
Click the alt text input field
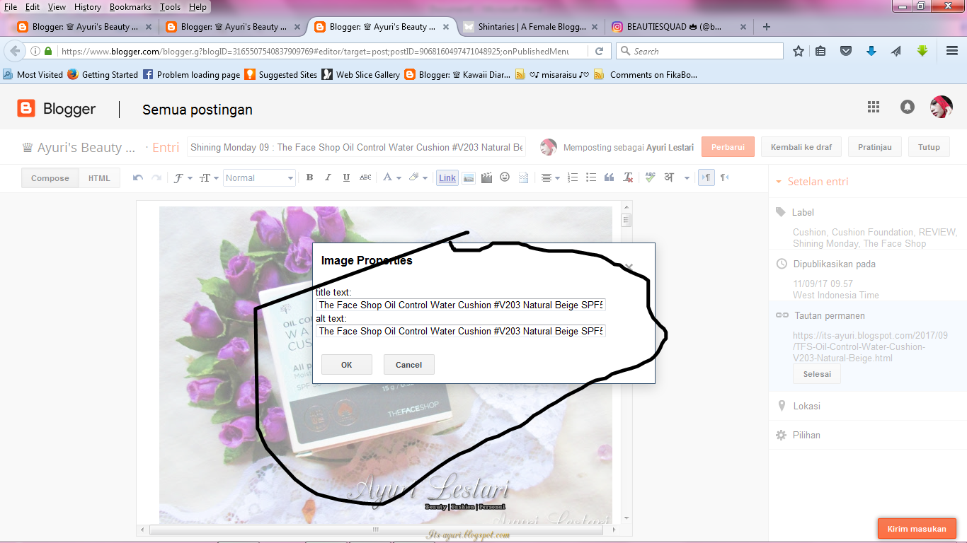461,331
